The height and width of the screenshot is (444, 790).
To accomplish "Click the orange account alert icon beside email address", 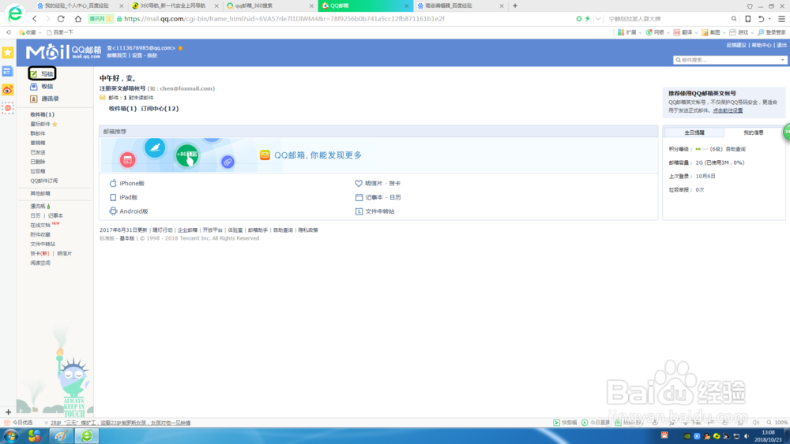I will 180,48.
